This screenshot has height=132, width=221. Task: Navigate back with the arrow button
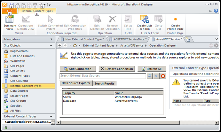59,45
